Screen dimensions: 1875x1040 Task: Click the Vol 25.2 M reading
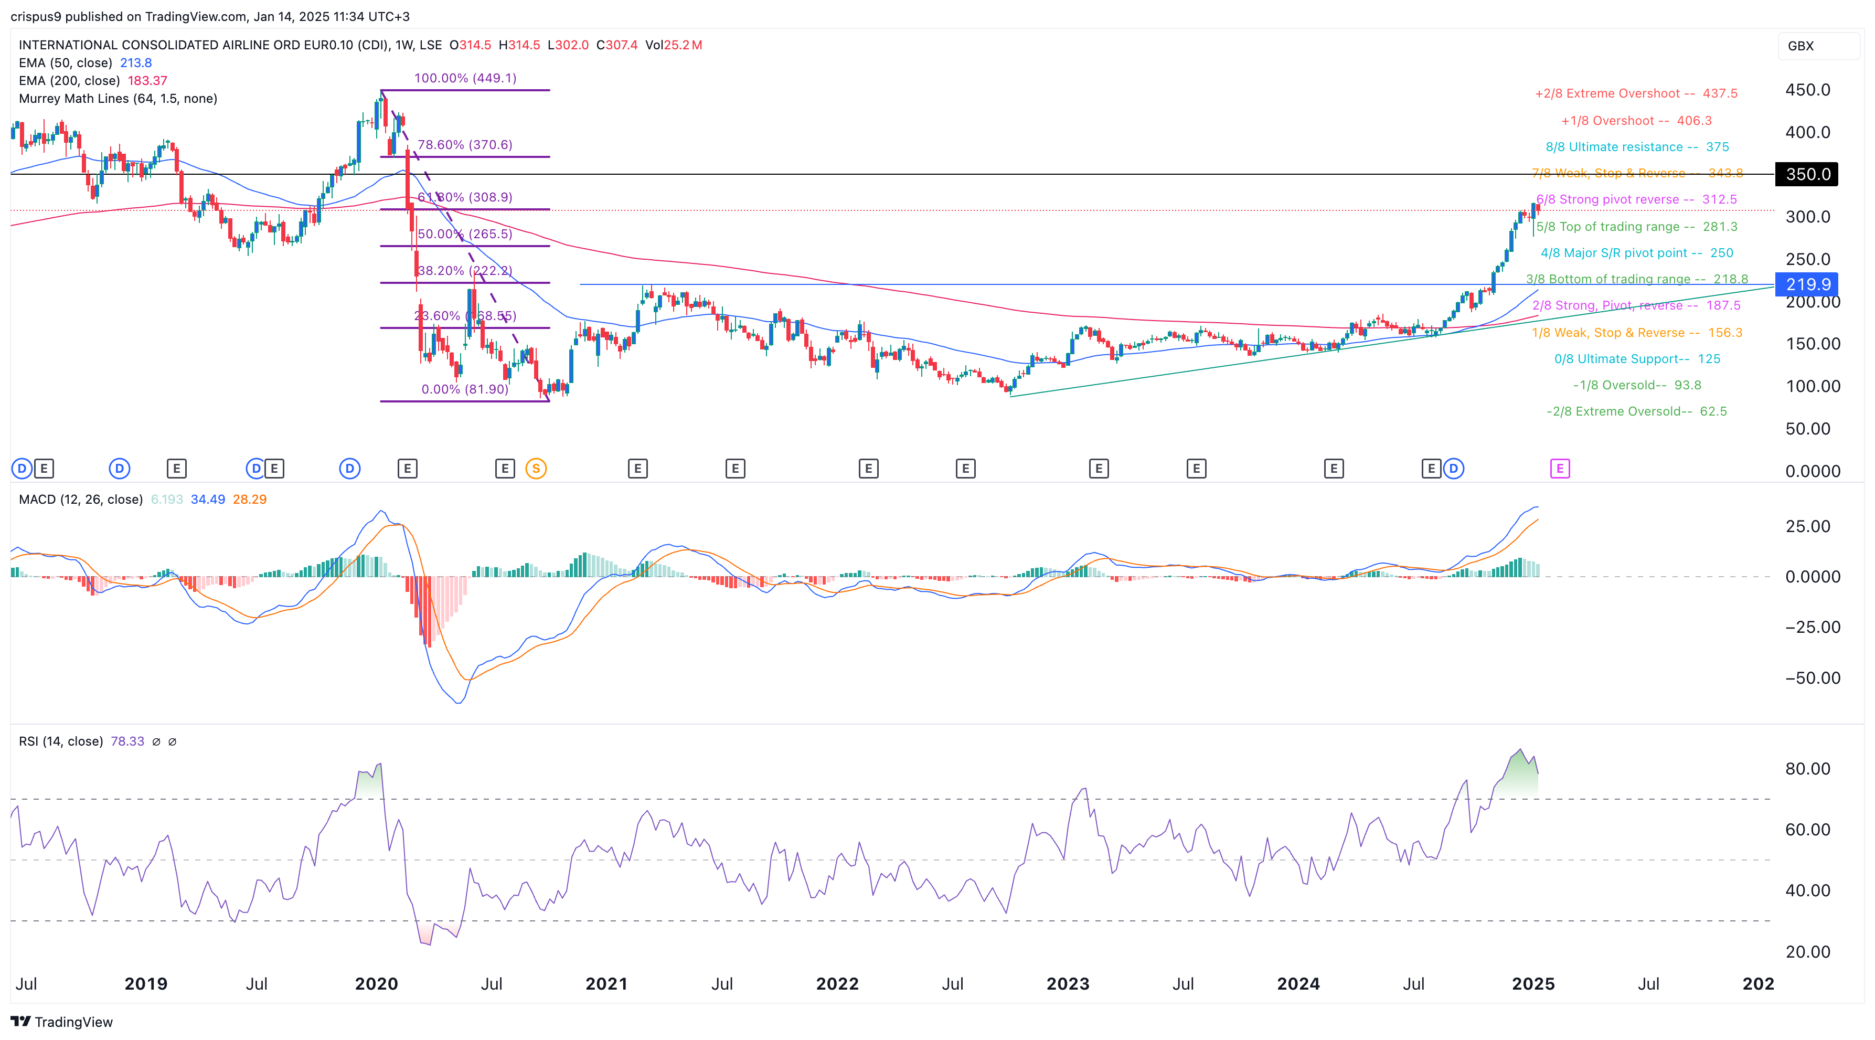click(x=674, y=45)
